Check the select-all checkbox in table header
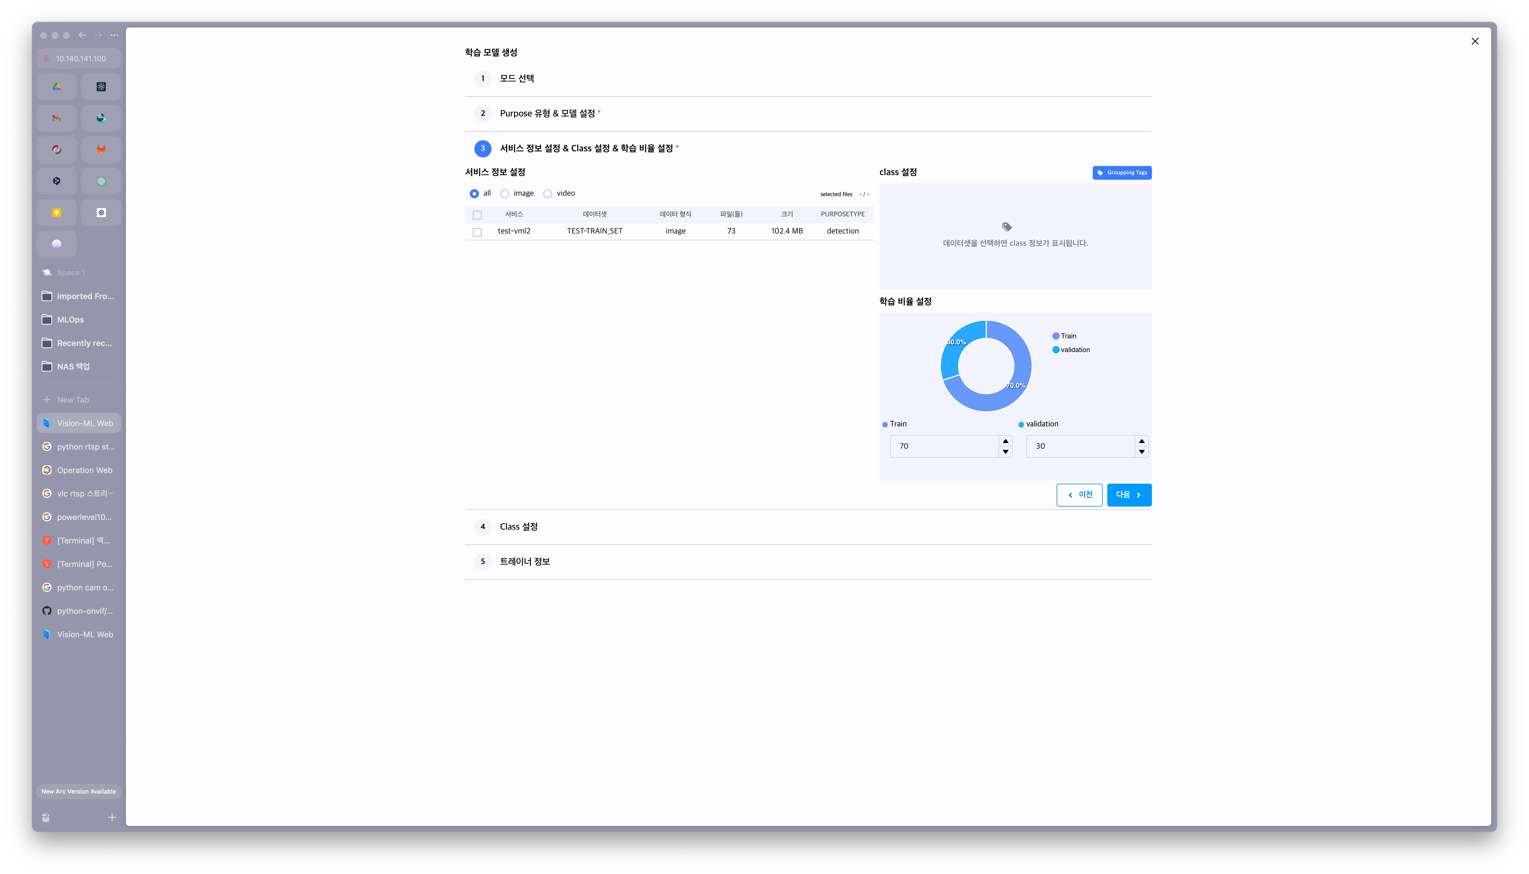The height and width of the screenshot is (874, 1529). click(477, 215)
